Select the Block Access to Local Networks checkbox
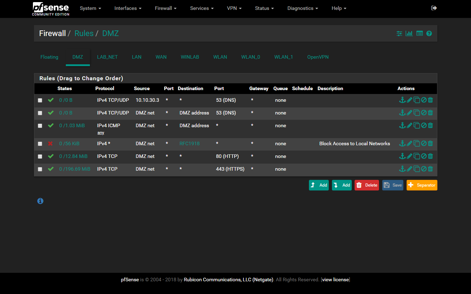Screen dimensions: 471x294 40,144
